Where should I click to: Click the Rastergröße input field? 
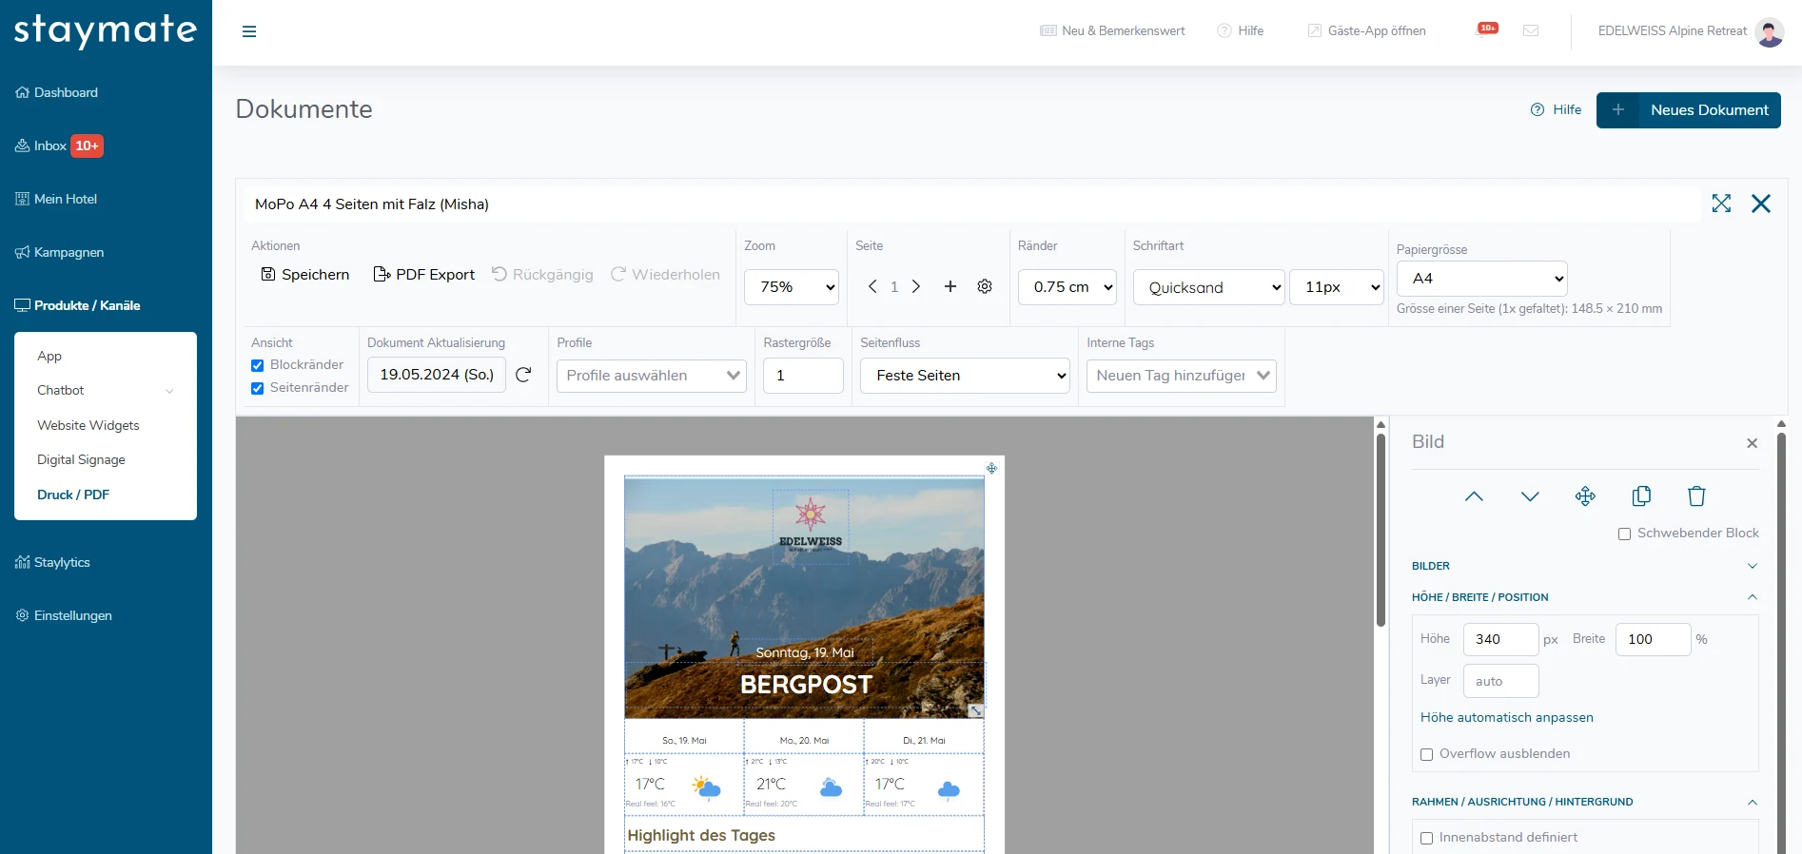click(803, 376)
